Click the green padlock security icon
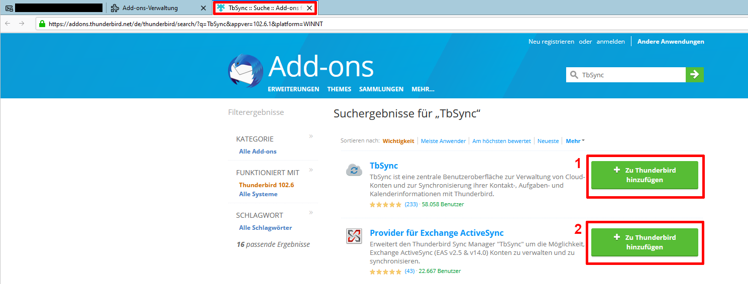Screen dimensions: 748x284 42,24
